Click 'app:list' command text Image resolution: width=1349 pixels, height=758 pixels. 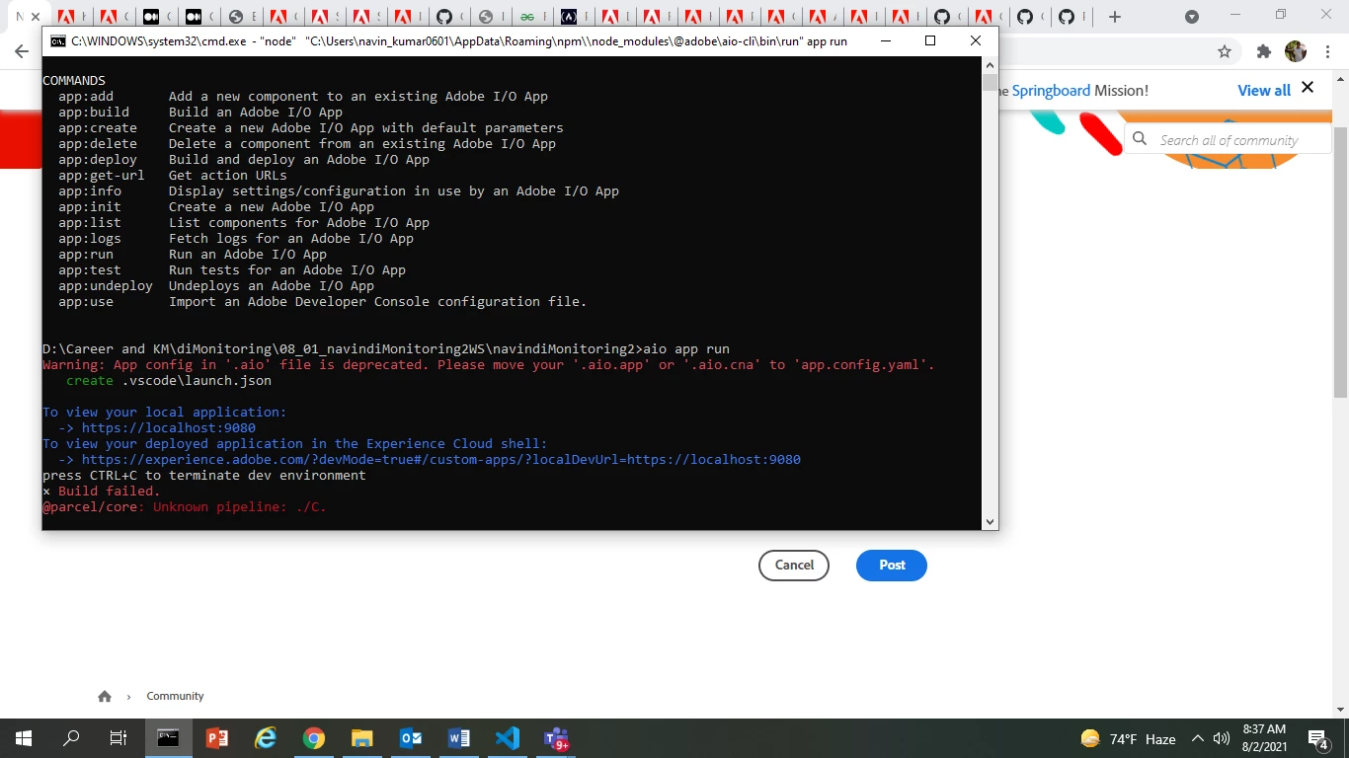tap(90, 223)
